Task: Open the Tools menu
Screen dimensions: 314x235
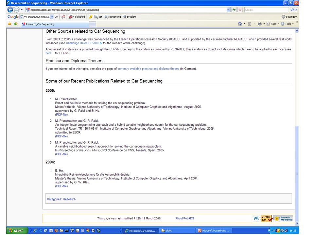Action: (x=287, y=24)
